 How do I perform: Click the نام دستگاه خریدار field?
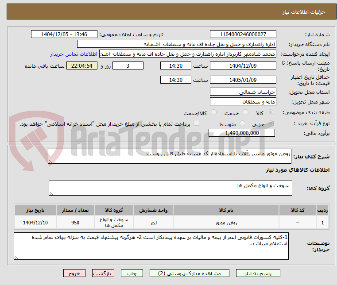176,44
